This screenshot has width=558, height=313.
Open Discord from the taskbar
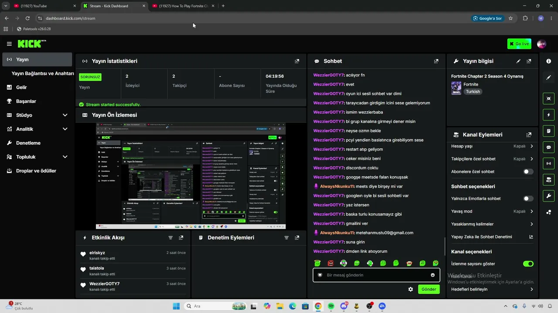[x=344, y=306]
